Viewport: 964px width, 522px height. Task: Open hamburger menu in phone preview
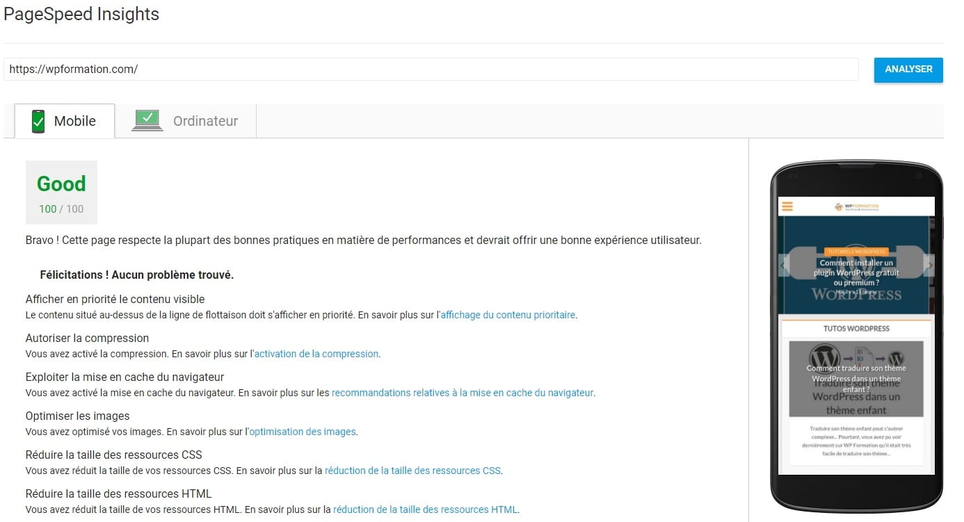click(787, 206)
